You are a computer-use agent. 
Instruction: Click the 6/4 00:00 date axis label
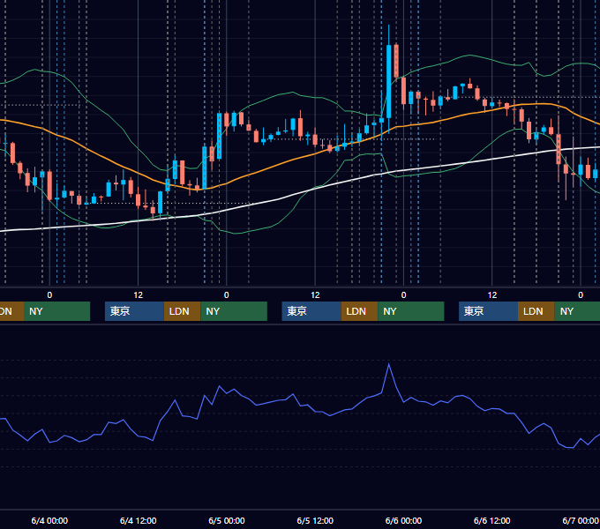tap(49, 520)
